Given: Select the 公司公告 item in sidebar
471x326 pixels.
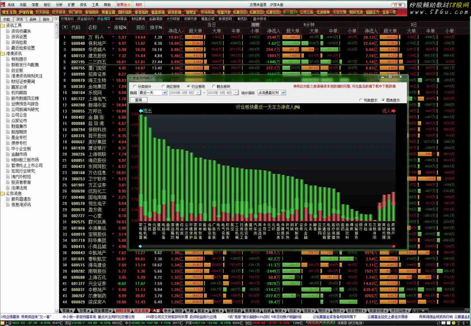Looking at the screenshot, I should tap(19, 115).
